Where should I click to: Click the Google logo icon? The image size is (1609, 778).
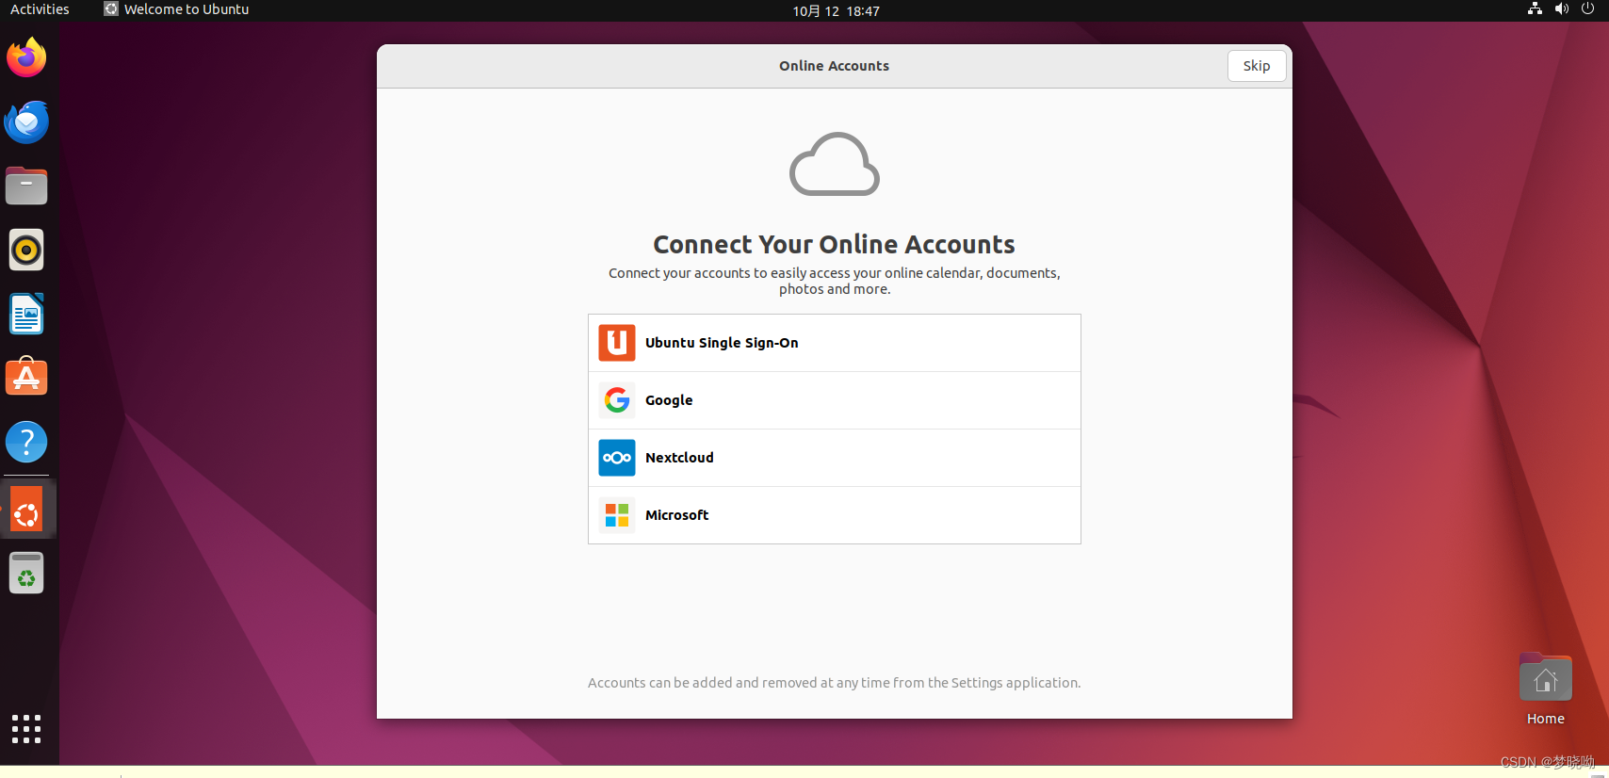pyautogui.click(x=617, y=400)
